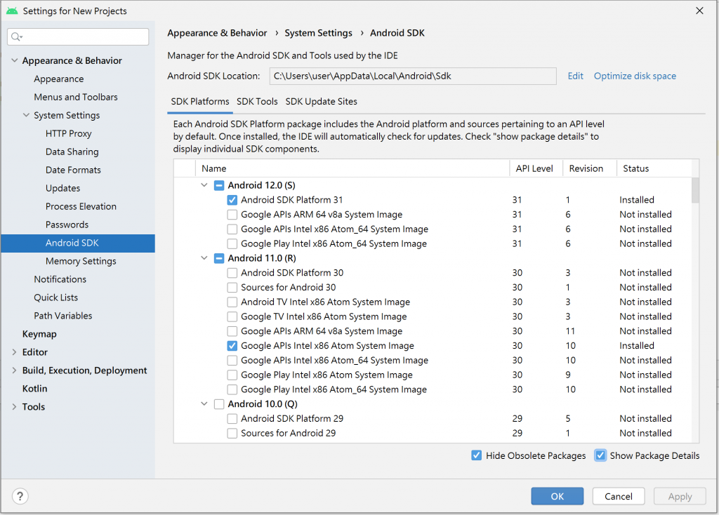Open the SDK Update Sites tab
Image resolution: width=719 pixels, height=515 pixels.
[321, 102]
